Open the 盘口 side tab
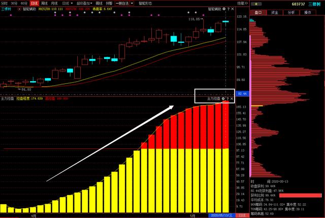Image resolution: width=325 pixels, height=218 pixels. tap(258, 12)
